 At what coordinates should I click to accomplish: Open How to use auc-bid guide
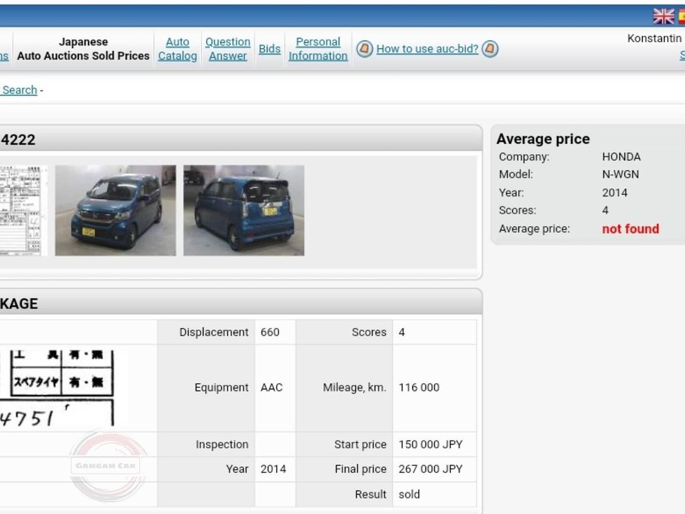(x=427, y=48)
